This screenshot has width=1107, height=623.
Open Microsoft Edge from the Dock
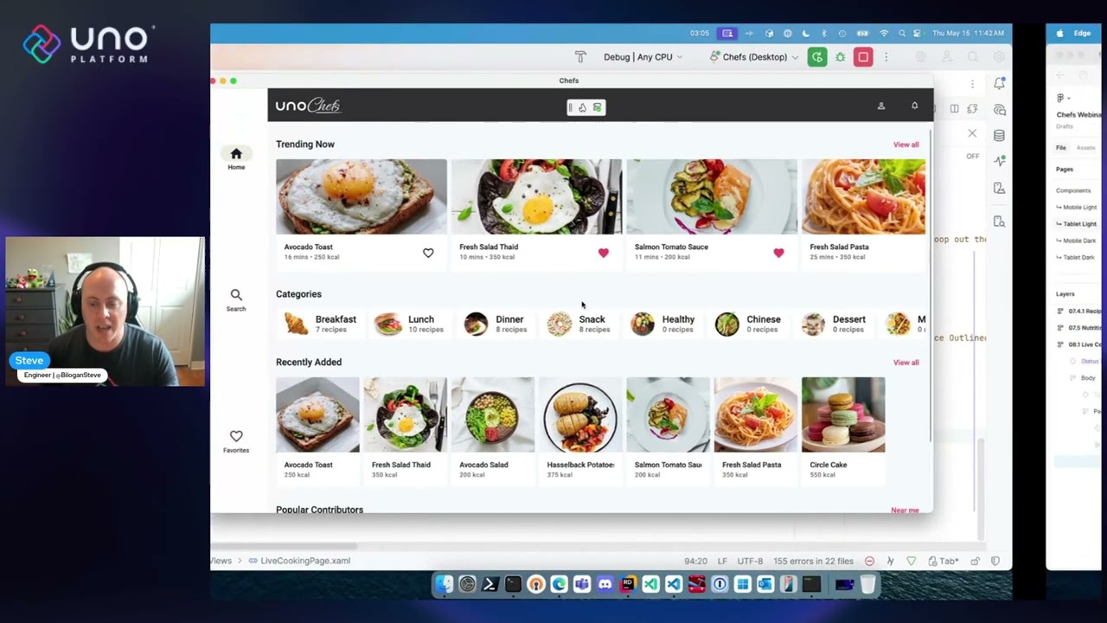(x=559, y=585)
